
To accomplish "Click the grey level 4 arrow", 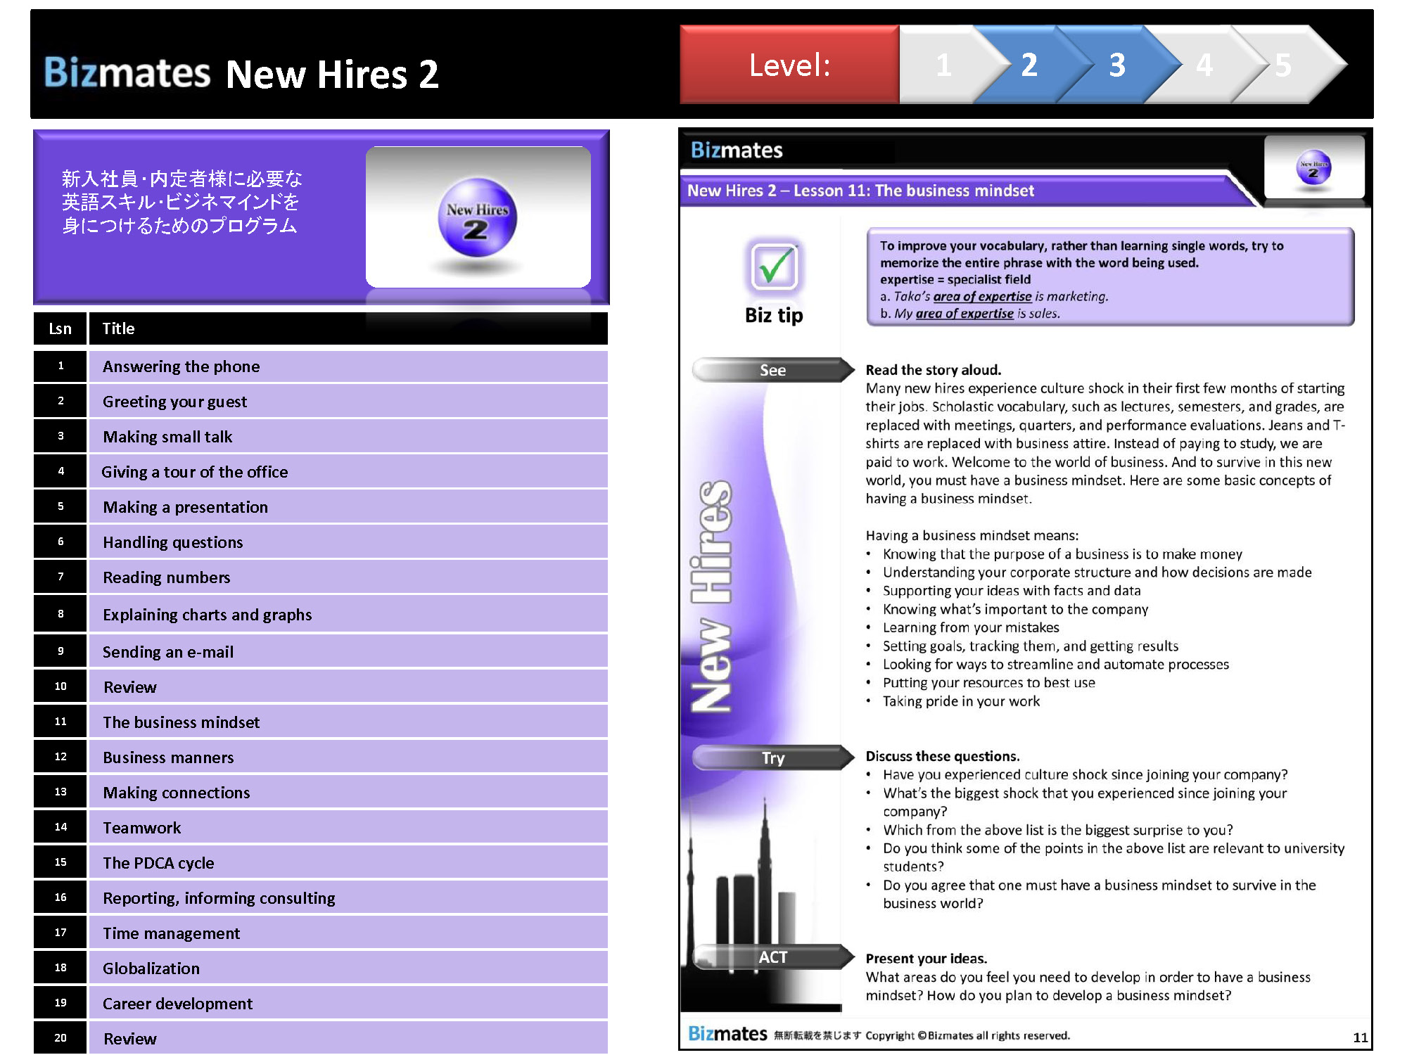I will click(x=1204, y=65).
